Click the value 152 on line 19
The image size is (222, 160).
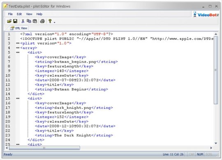point(60,117)
